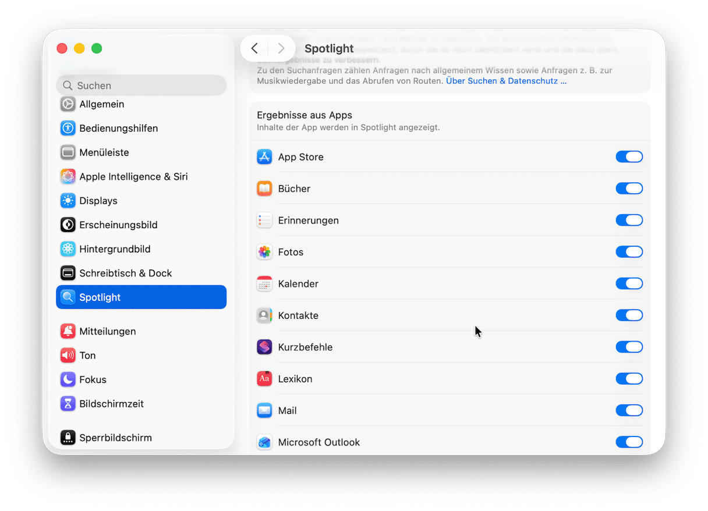Click the Suchen search field
Screen dimensions: 708x511
coord(141,85)
